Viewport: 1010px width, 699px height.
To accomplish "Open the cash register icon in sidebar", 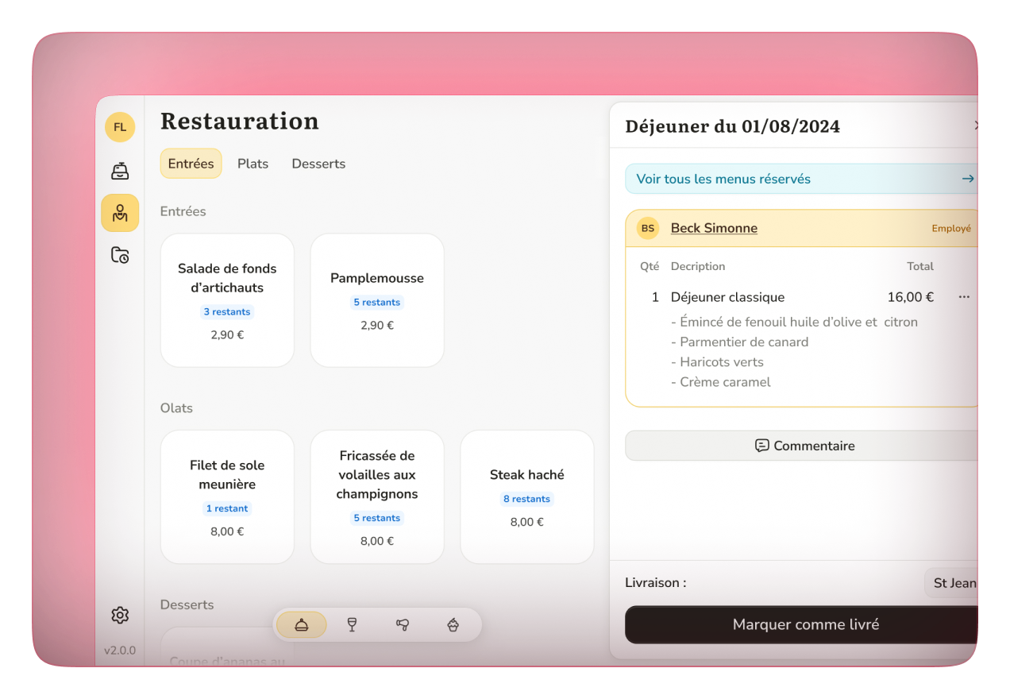I will point(120,171).
